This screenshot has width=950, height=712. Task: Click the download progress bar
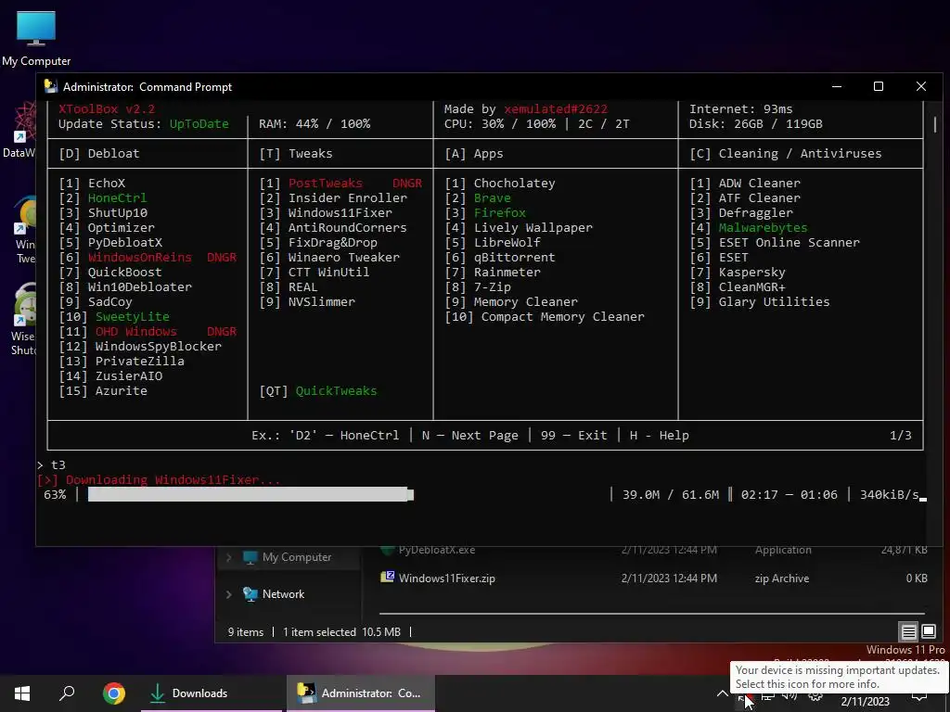tap(250, 495)
